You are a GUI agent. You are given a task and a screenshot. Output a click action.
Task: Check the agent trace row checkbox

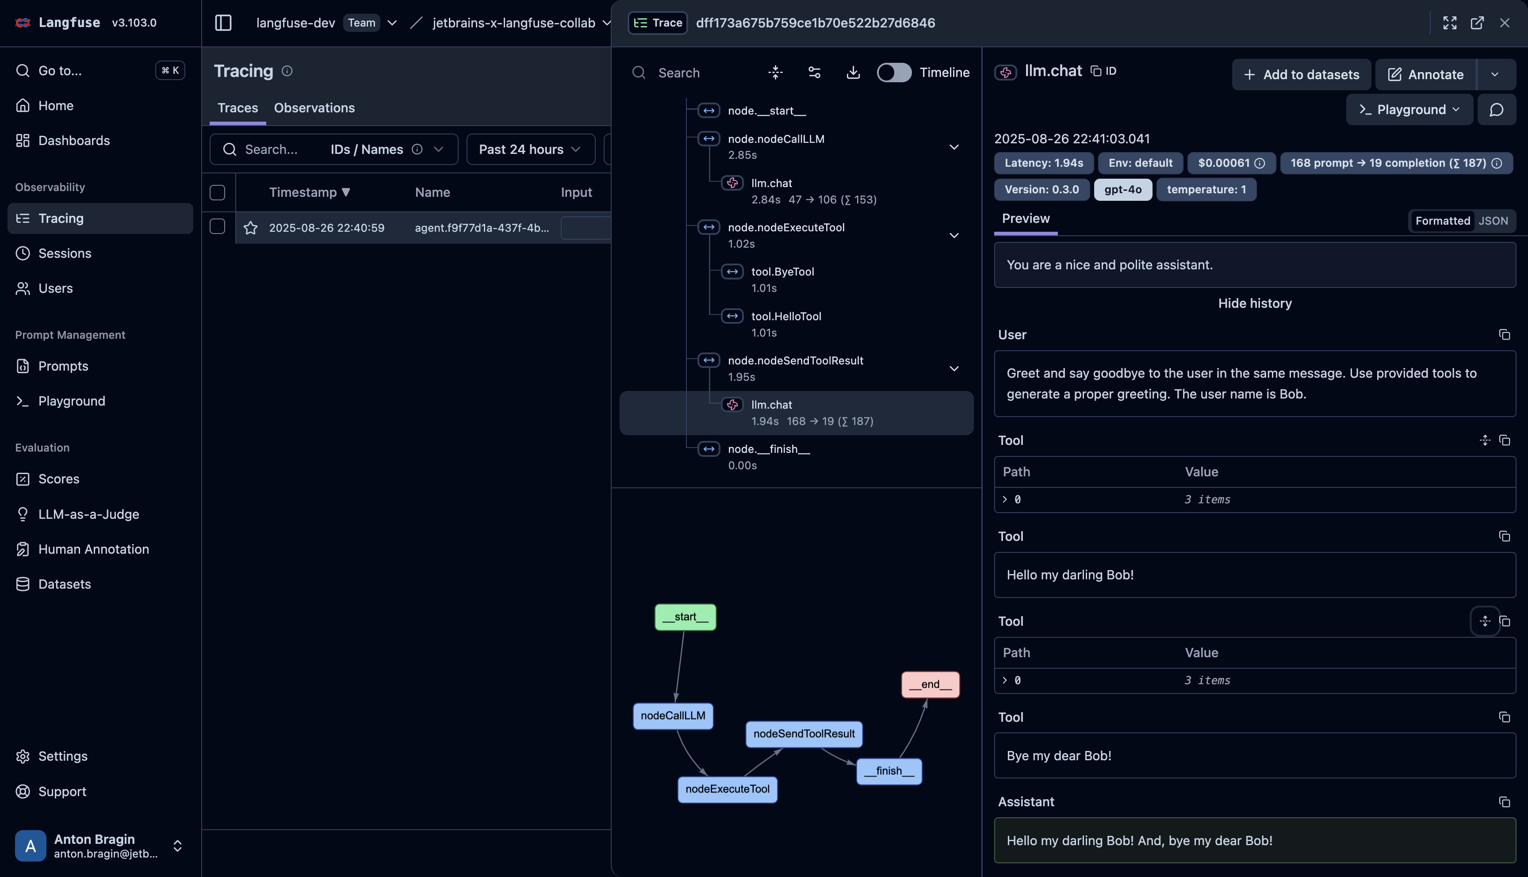click(218, 226)
